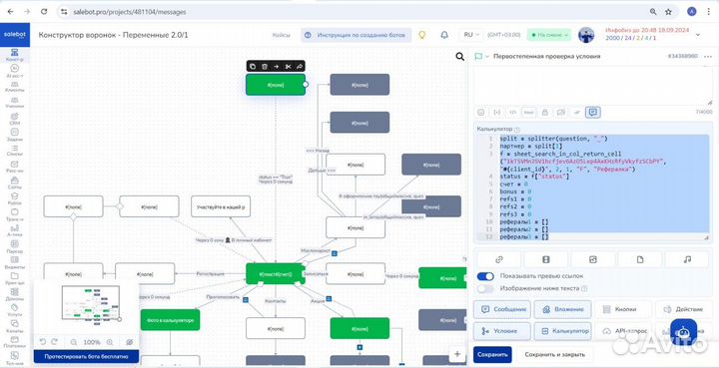This screenshot has width=719, height=368.
Task: Toggle Показывать превью ссылок switch
Action: tap(485, 276)
